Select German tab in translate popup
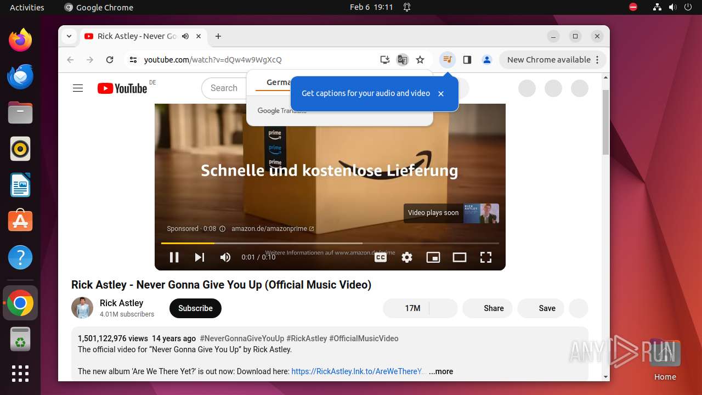The height and width of the screenshot is (395, 702). click(x=279, y=82)
